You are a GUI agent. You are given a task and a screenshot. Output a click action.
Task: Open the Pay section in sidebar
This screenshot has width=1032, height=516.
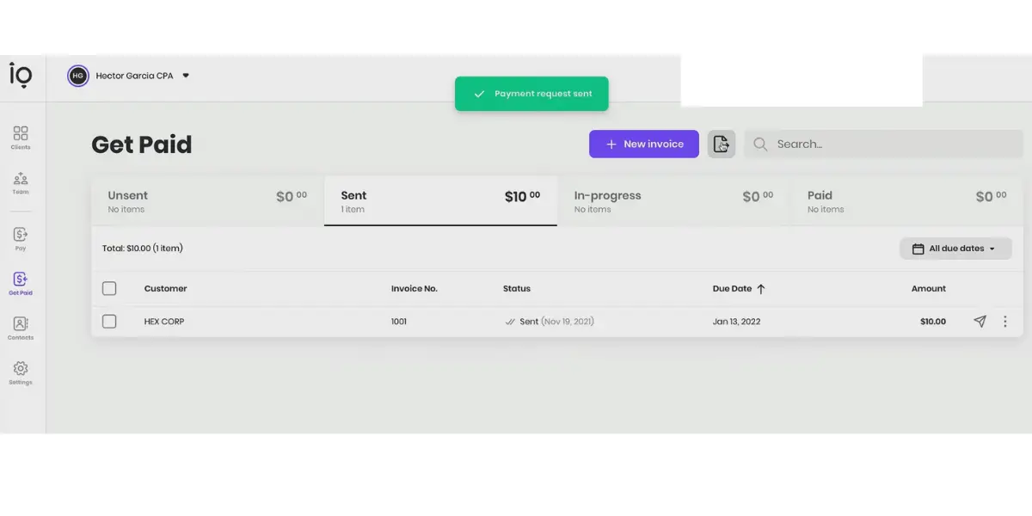point(21,238)
